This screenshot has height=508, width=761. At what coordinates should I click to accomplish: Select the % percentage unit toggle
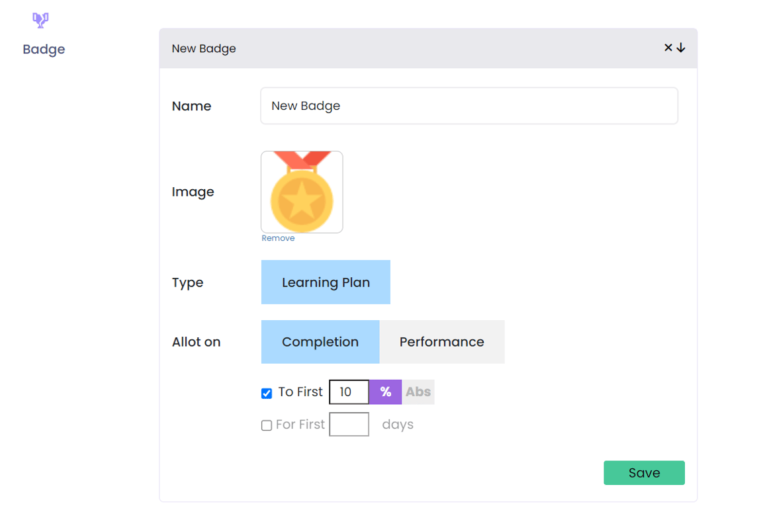tap(385, 392)
